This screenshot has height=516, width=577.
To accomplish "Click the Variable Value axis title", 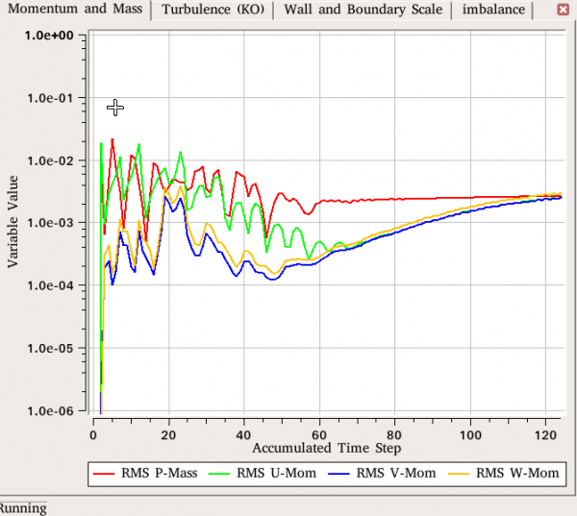I will 13,222.
